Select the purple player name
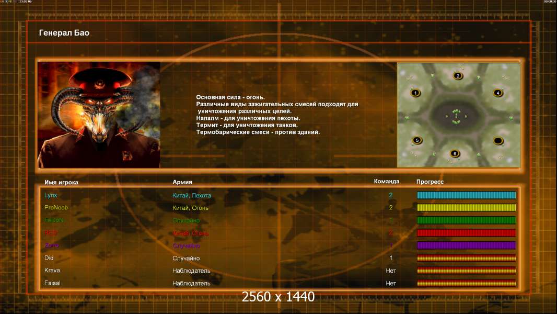The width and height of the screenshot is (557, 314). 52,245
